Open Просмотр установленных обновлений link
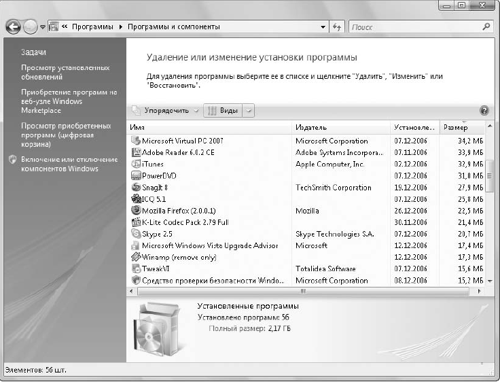 click(65, 72)
